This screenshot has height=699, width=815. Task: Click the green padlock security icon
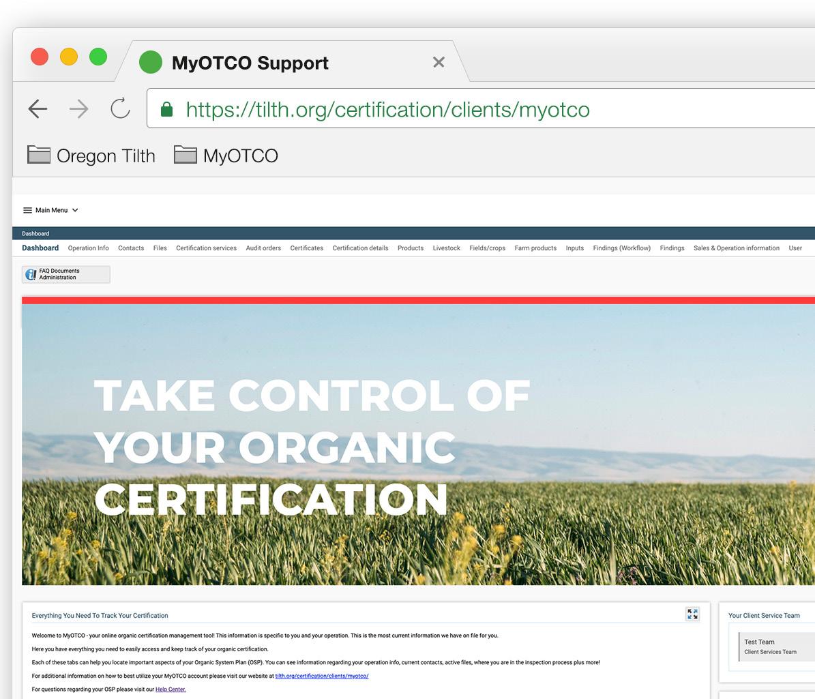[166, 109]
